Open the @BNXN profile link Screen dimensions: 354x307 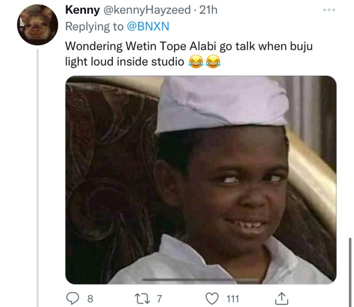[147, 27]
